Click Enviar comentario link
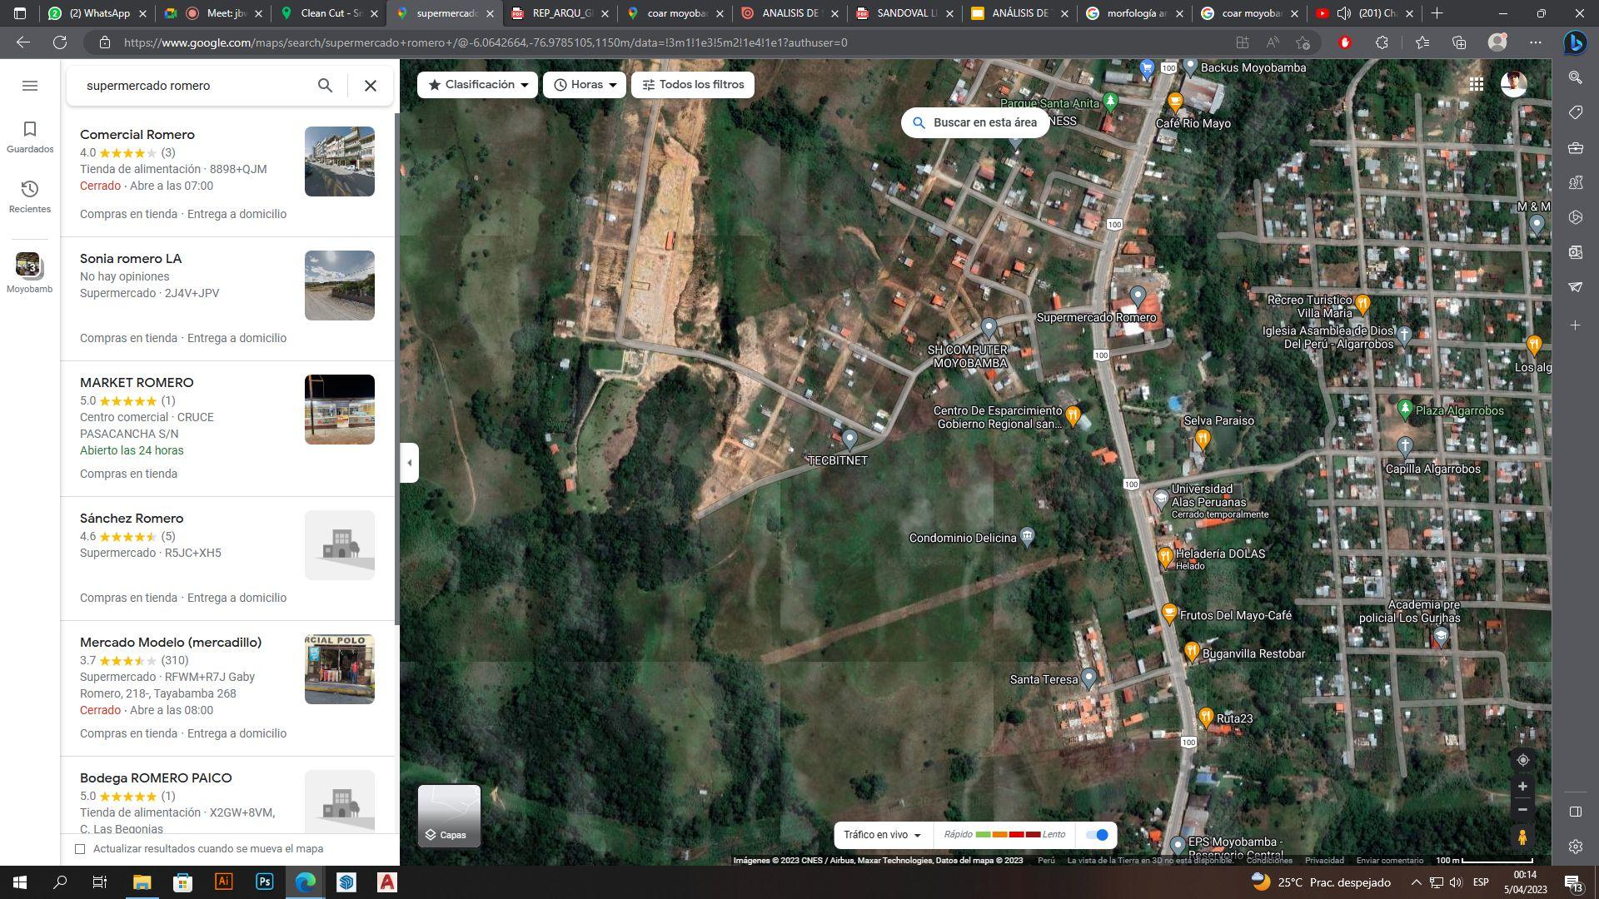 (x=1390, y=861)
